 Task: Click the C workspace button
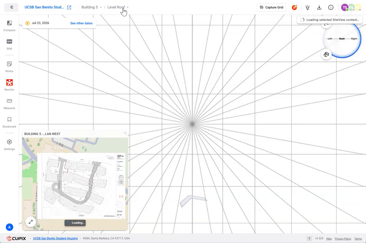click(11, 7)
